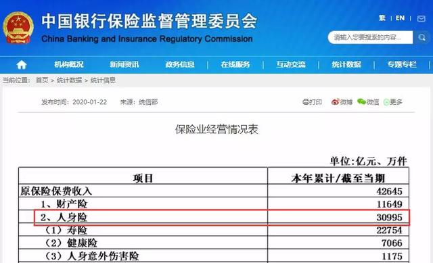The height and width of the screenshot is (263, 433).
Task: Click the printer 打印 icon
Action: pos(306,102)
